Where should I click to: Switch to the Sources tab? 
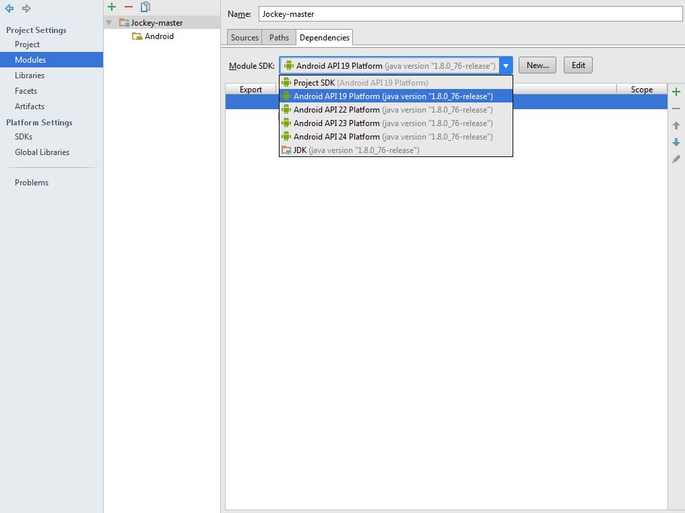point(244,38)
